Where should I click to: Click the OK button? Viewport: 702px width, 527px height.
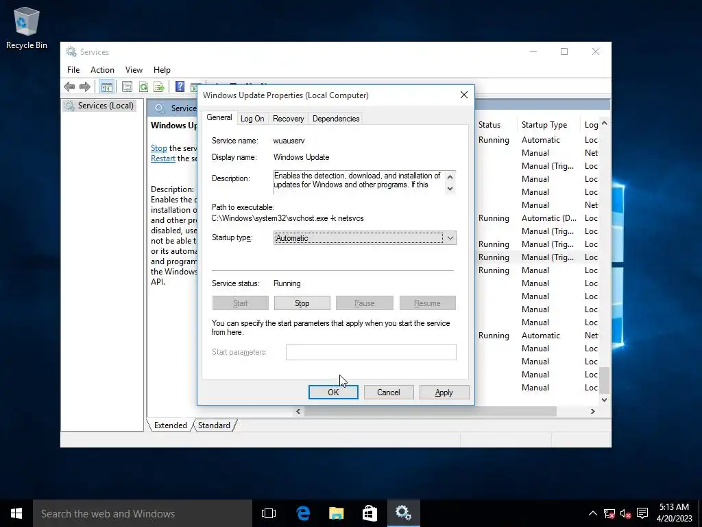click(333, 392)
